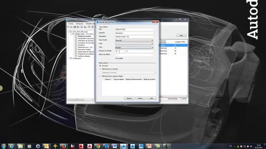Click the taskbar clock
266x149 pixels.
pyautogui.click(x=259, y=146)
